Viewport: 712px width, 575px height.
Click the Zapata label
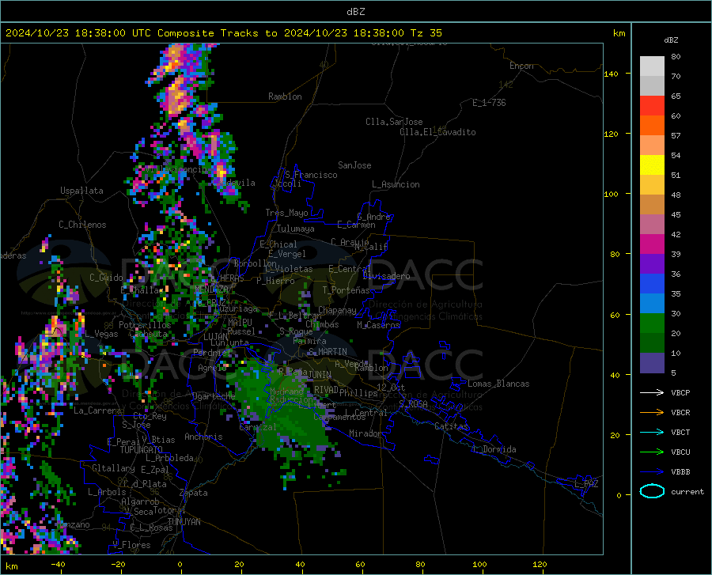(x=194, y=493)
